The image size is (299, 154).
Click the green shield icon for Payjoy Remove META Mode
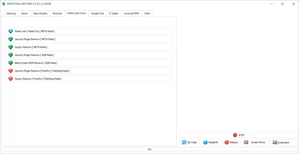pyautogui.click(x=11, y=47)
